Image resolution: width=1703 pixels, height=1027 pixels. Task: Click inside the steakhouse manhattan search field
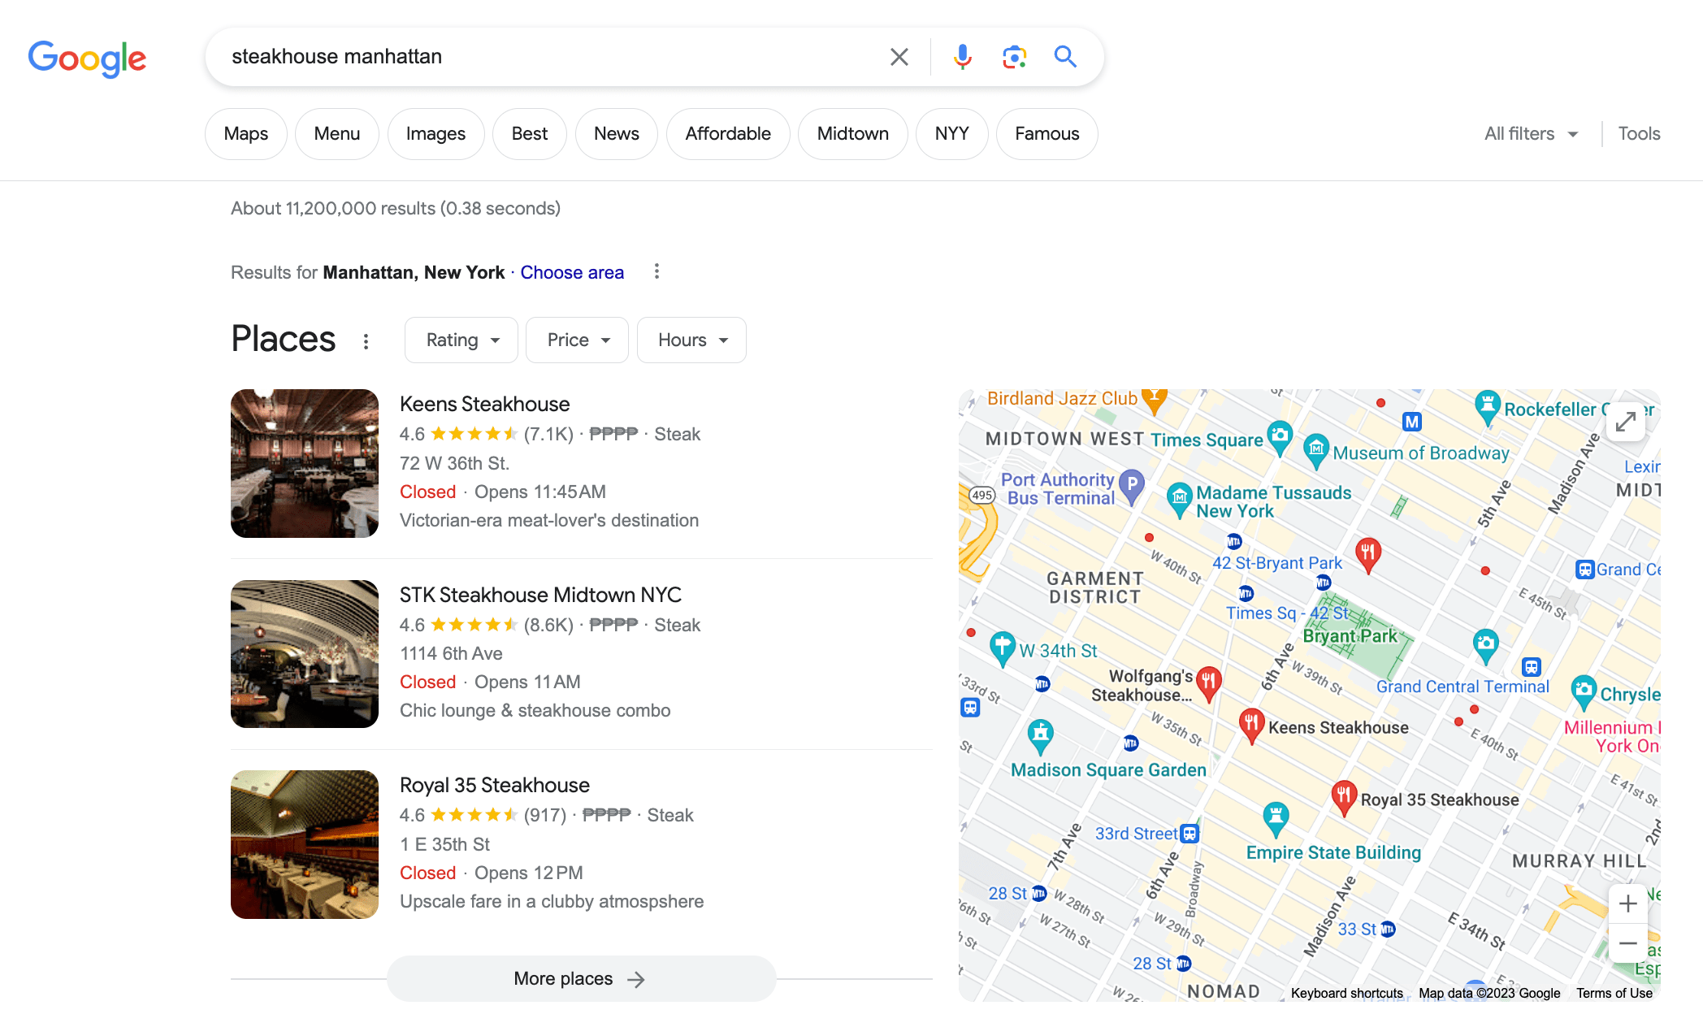click(x=552, y=57)
